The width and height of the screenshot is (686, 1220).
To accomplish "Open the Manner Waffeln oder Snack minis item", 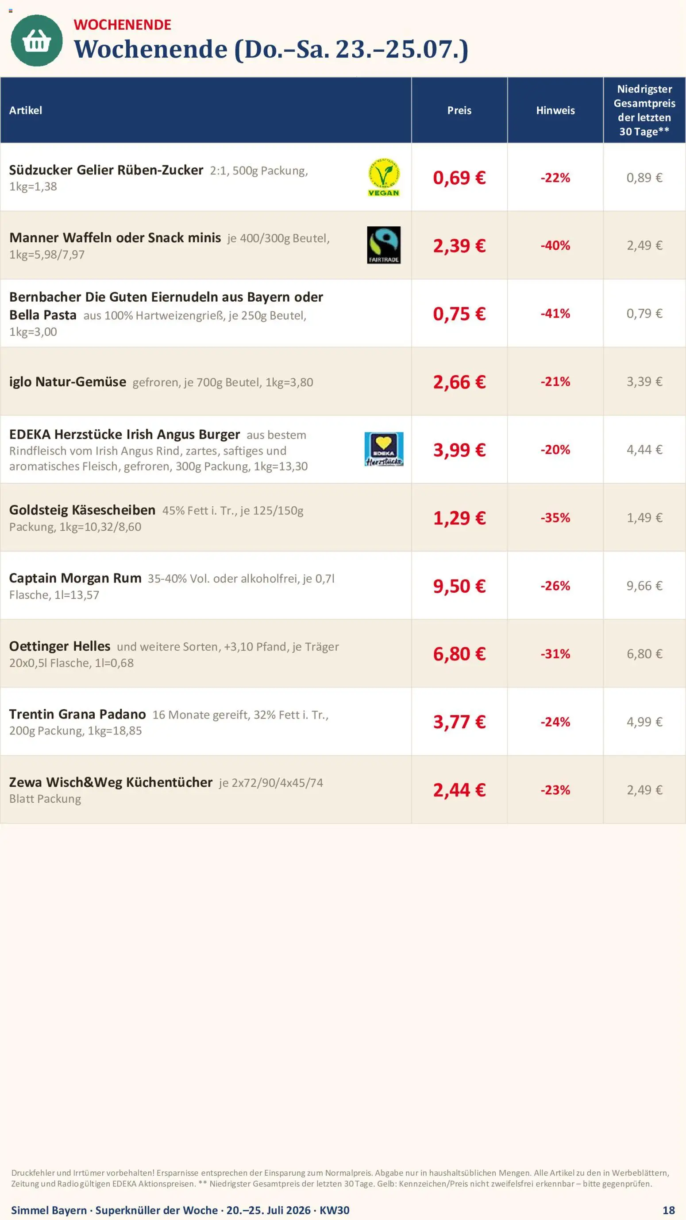I will pos(115,238).
